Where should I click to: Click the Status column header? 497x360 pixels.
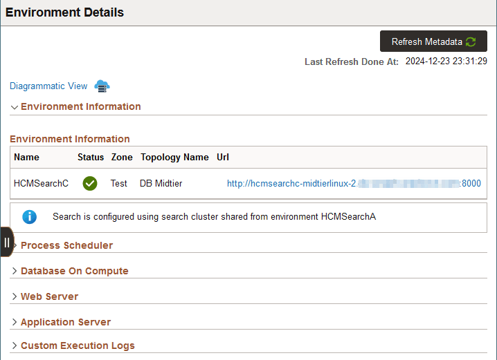pos(91,158)
